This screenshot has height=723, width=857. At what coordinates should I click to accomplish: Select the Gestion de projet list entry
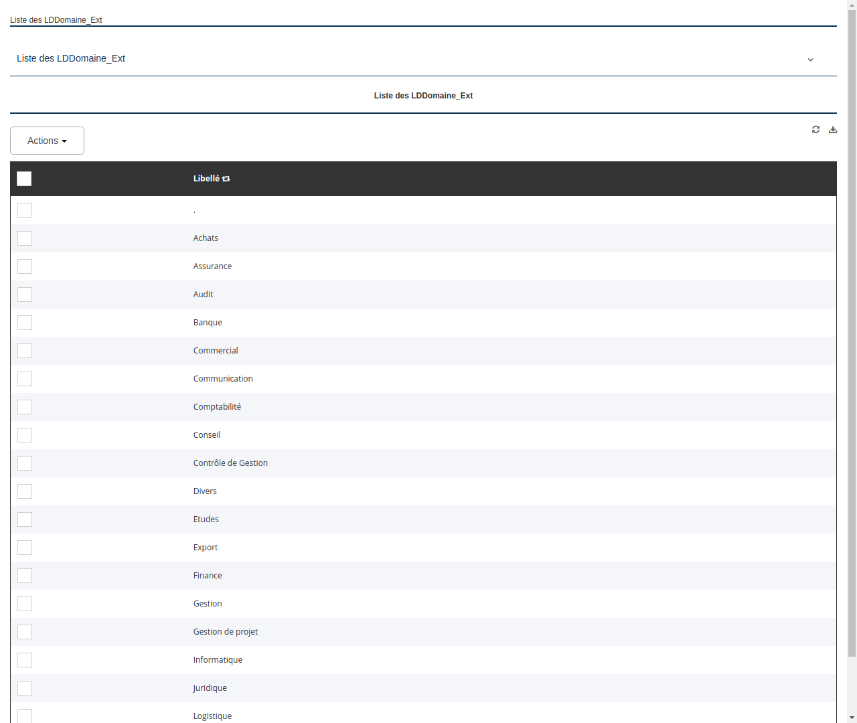click(x=226, y=631)
